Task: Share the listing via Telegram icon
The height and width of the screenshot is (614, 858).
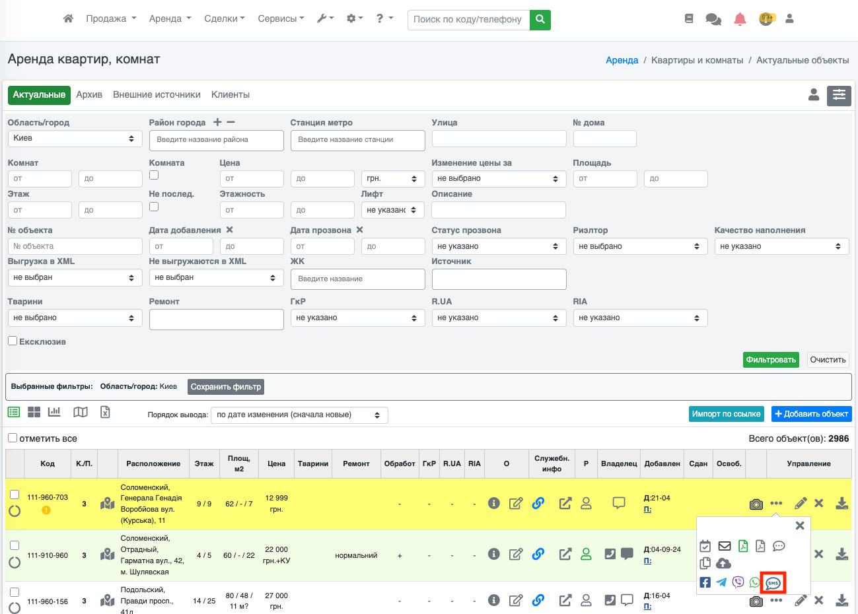Action: (x=721, y=582)
